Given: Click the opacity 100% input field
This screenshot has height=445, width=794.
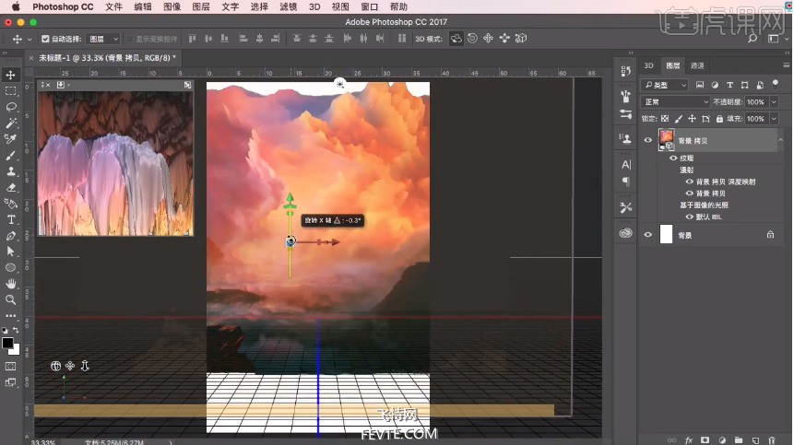Looking at the screenshot, I should click(x=754, y=102).
